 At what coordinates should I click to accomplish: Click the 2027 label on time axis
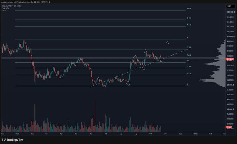[196, 134]
